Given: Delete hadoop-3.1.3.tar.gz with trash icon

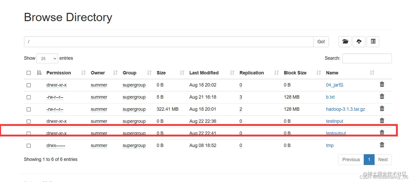Looking at the screenshot, I should click(382, 109).
